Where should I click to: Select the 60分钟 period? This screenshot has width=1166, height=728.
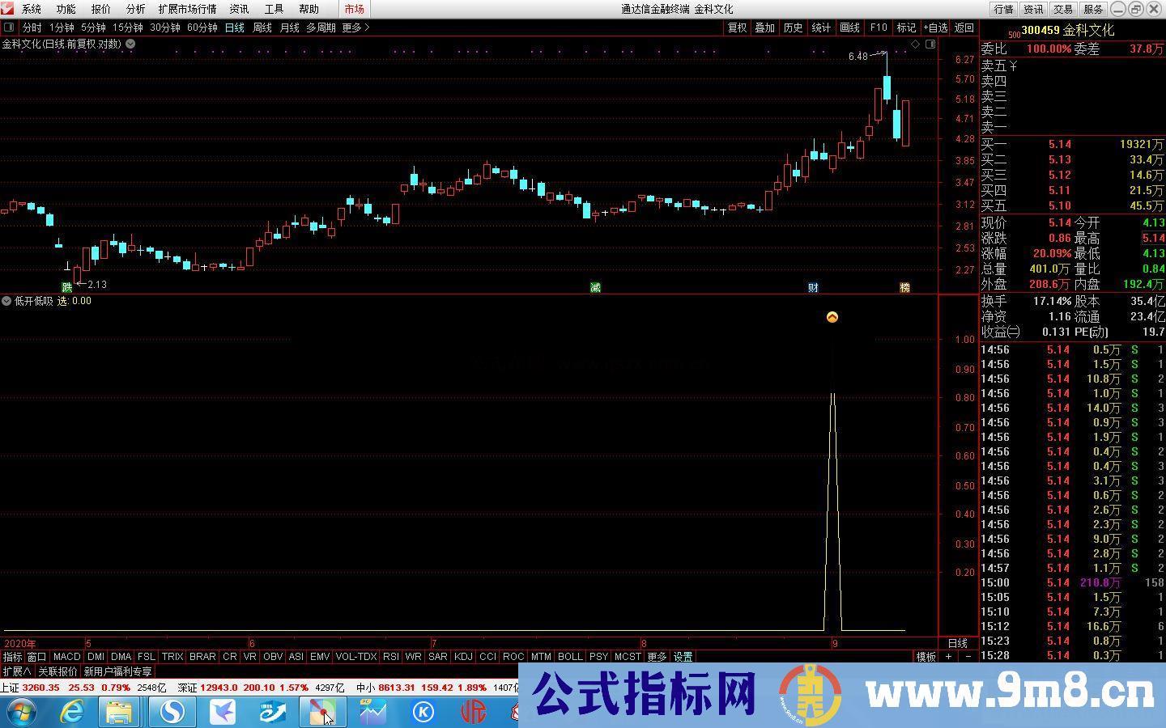[x=202, y=28]
